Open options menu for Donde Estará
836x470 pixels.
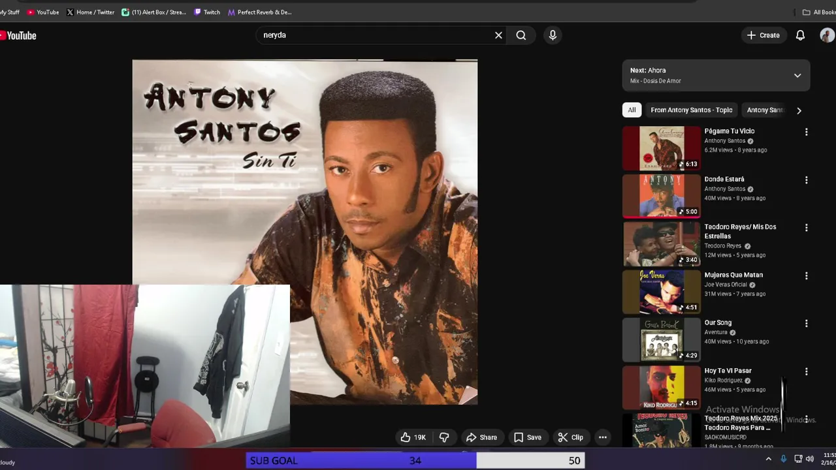click(x=806, y=180)
